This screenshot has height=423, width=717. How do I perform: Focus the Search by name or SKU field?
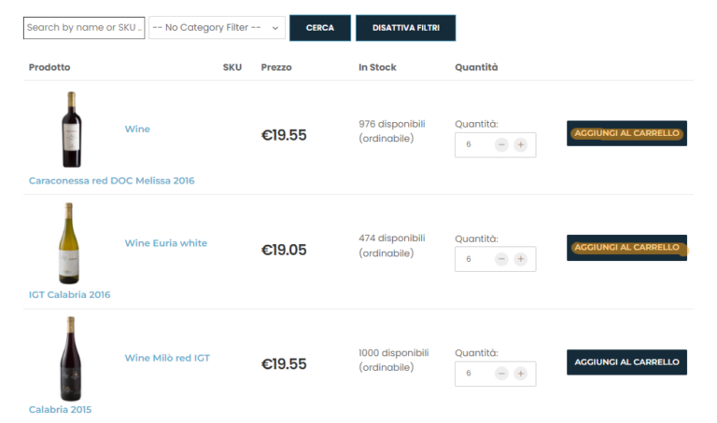[x=84, y=27]
